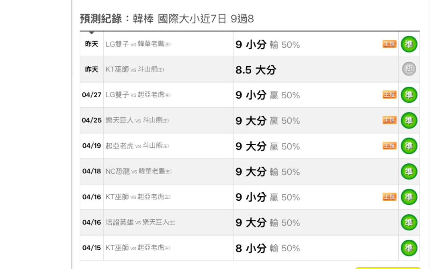Click the yellow button below the table
The image size is (434, 269).
pos(388,267)
